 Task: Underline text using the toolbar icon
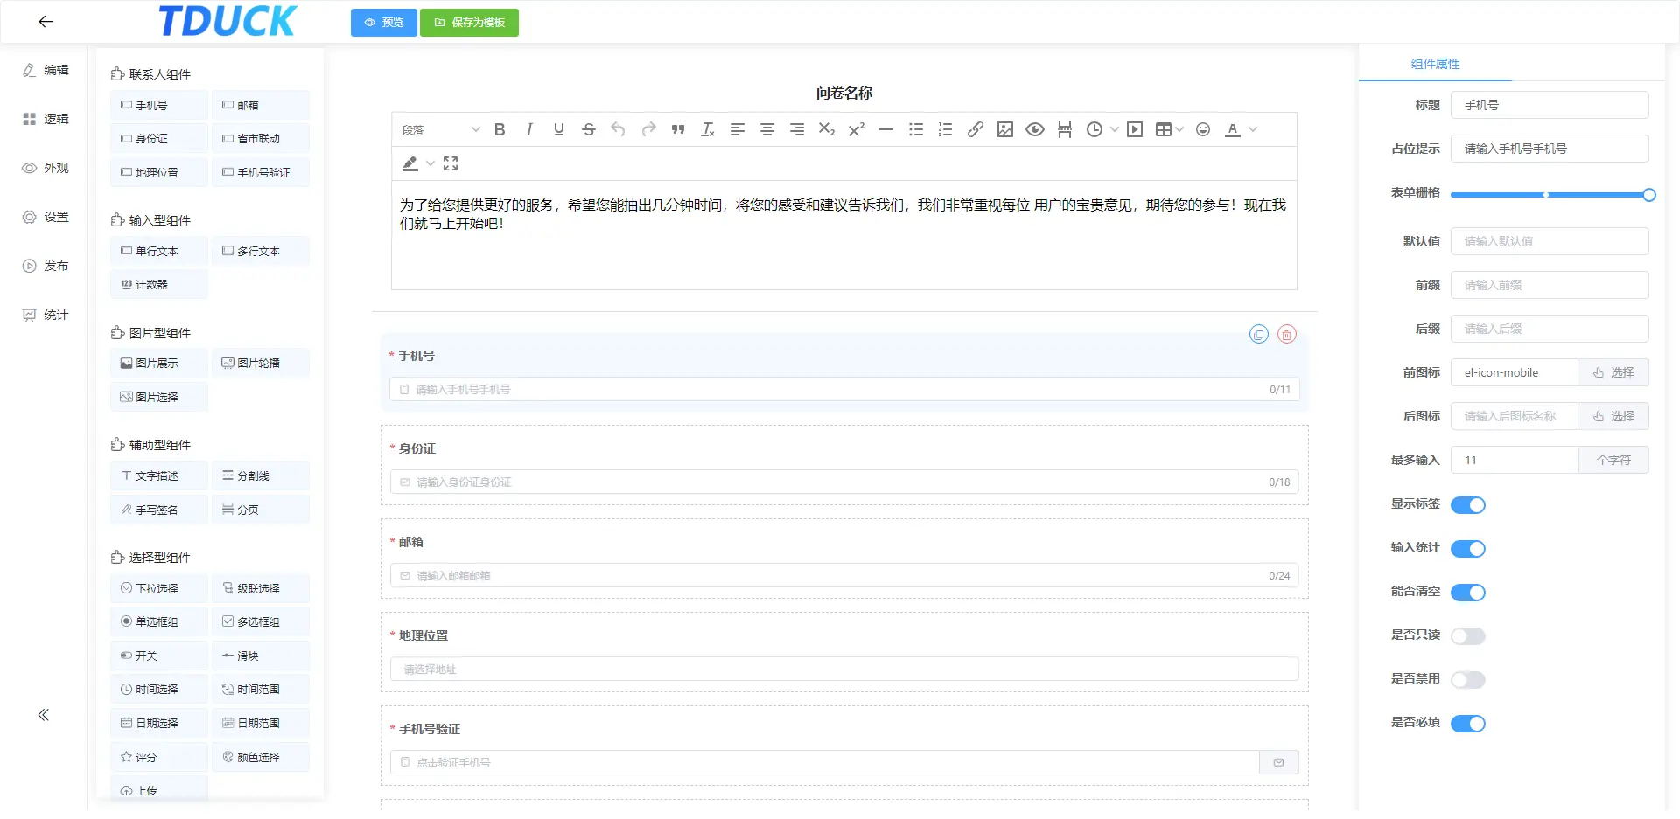click(559, 129)
